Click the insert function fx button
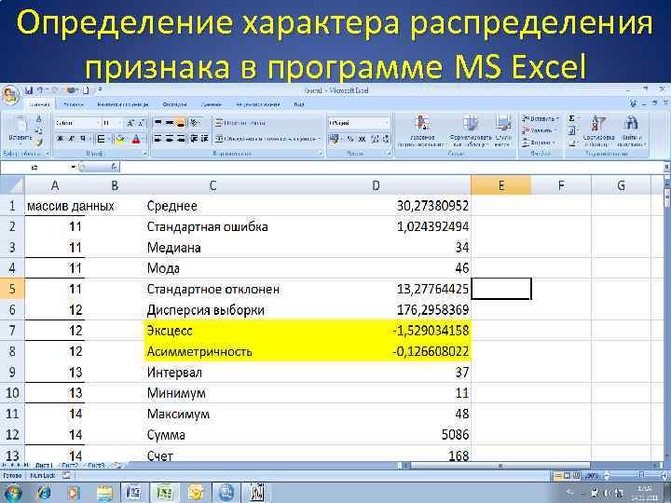Viewport: 671px width, 503px height. pyautogui.click(x=115, y=167)
